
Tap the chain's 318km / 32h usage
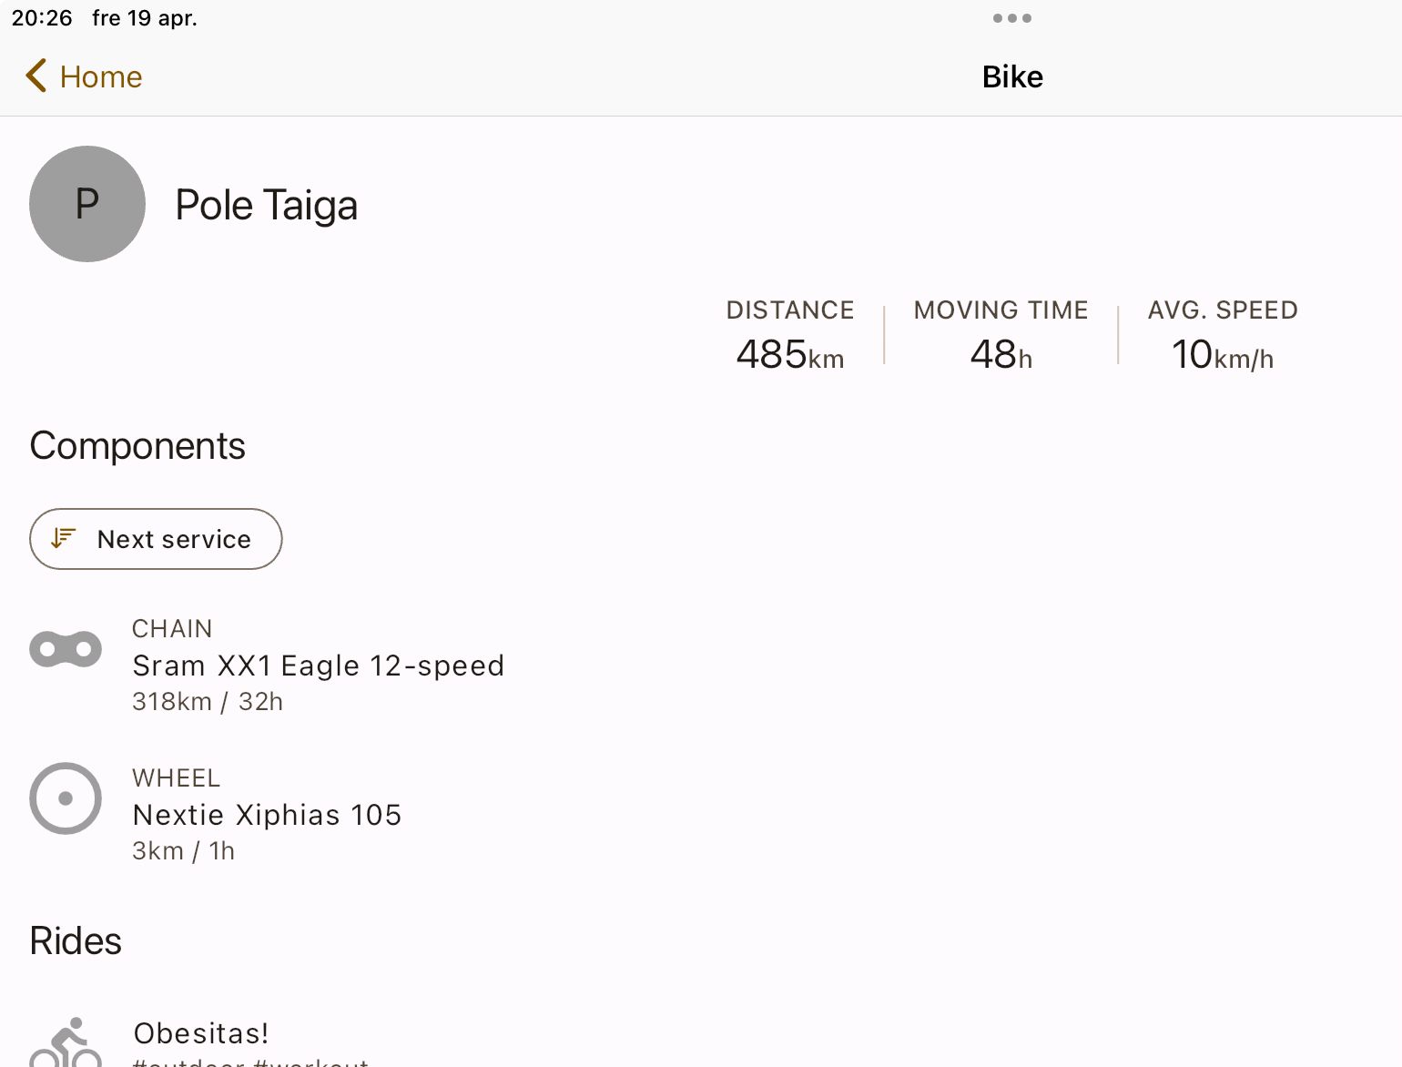point(208,702)
